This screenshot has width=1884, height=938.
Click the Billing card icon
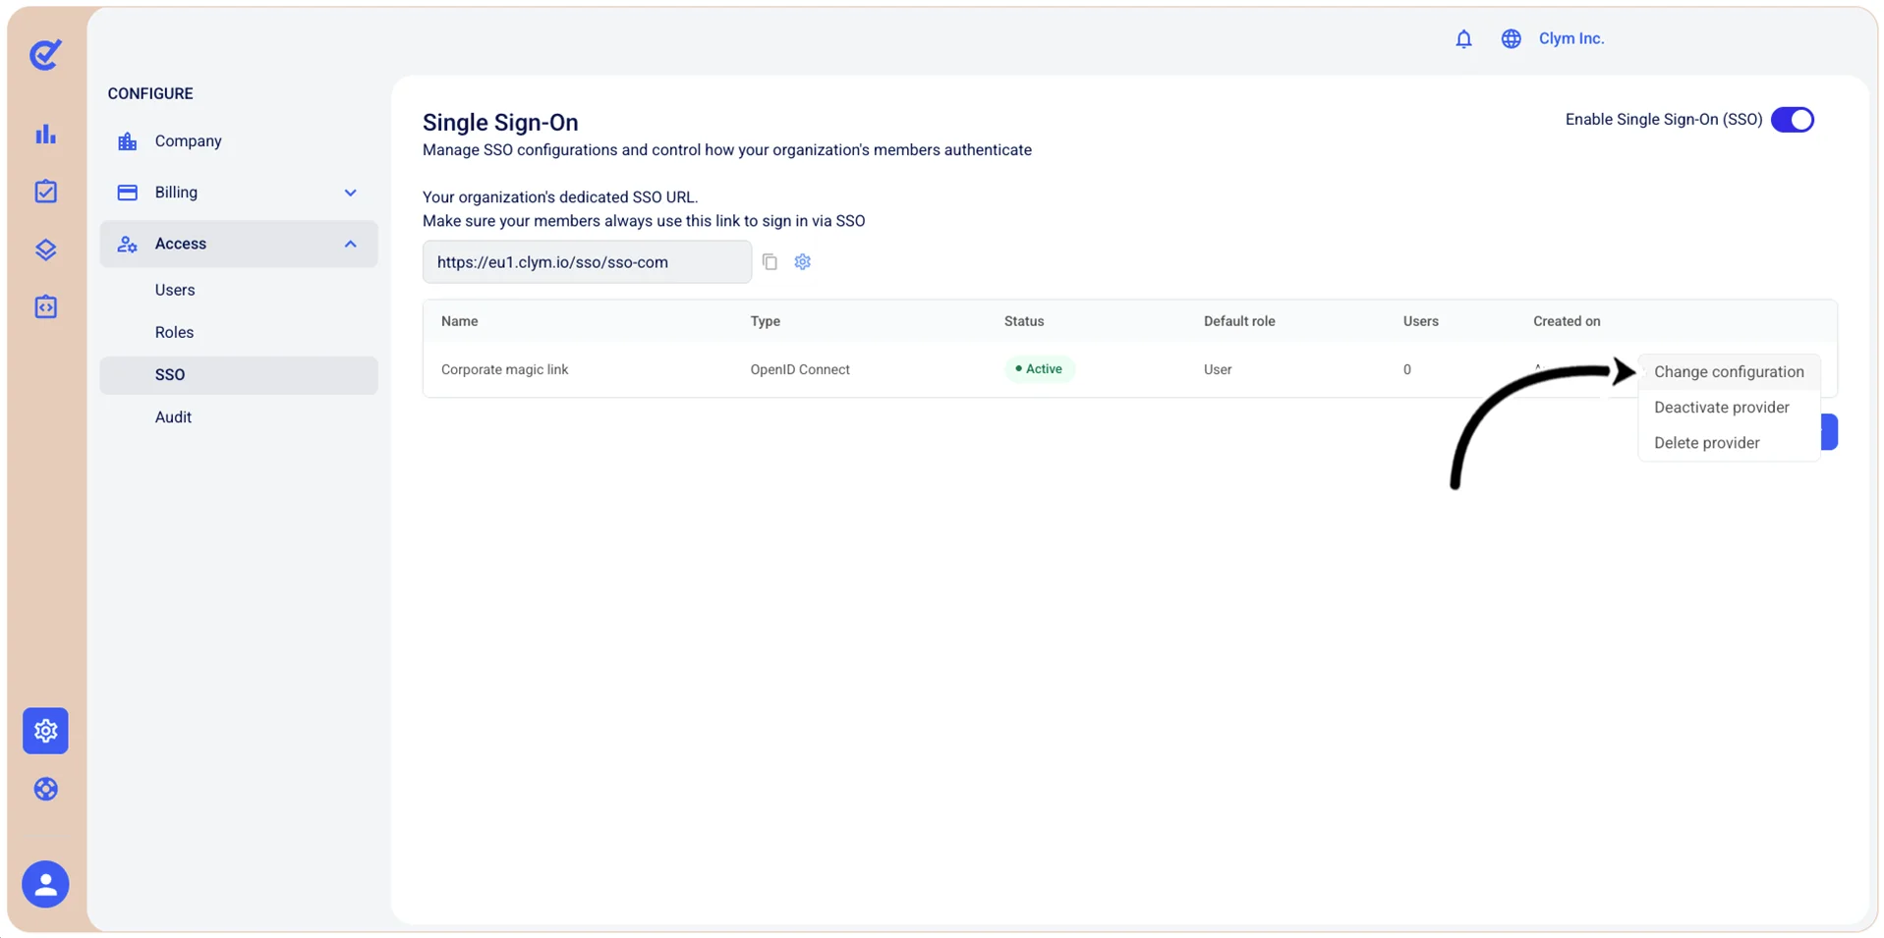[x=127, y=193]
